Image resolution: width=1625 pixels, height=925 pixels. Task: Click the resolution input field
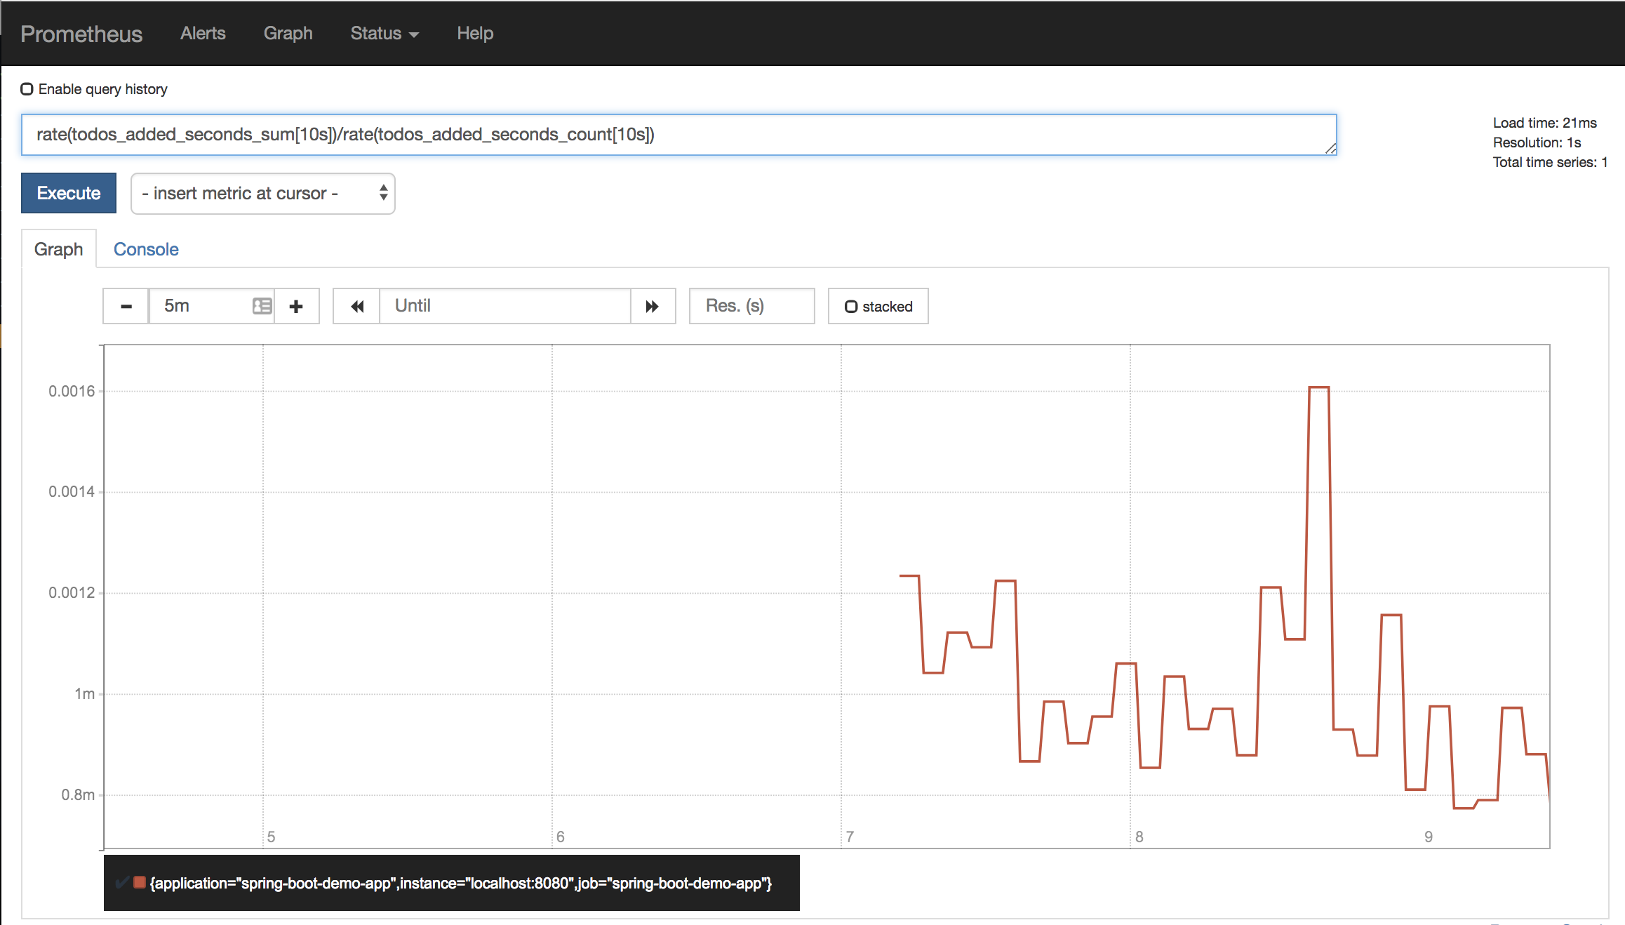pyautogui.click(x=751, y=305)
